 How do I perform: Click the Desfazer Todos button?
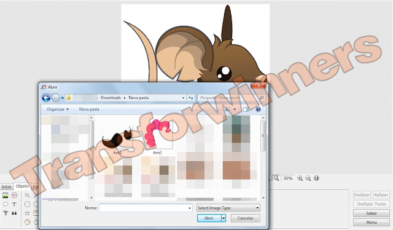(x=372, y=204)
